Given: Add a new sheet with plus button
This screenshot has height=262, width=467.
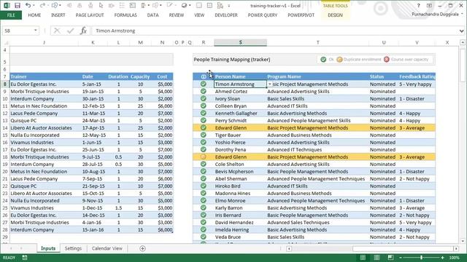Looking at the screenshot, I should click(x=142, y=248).
